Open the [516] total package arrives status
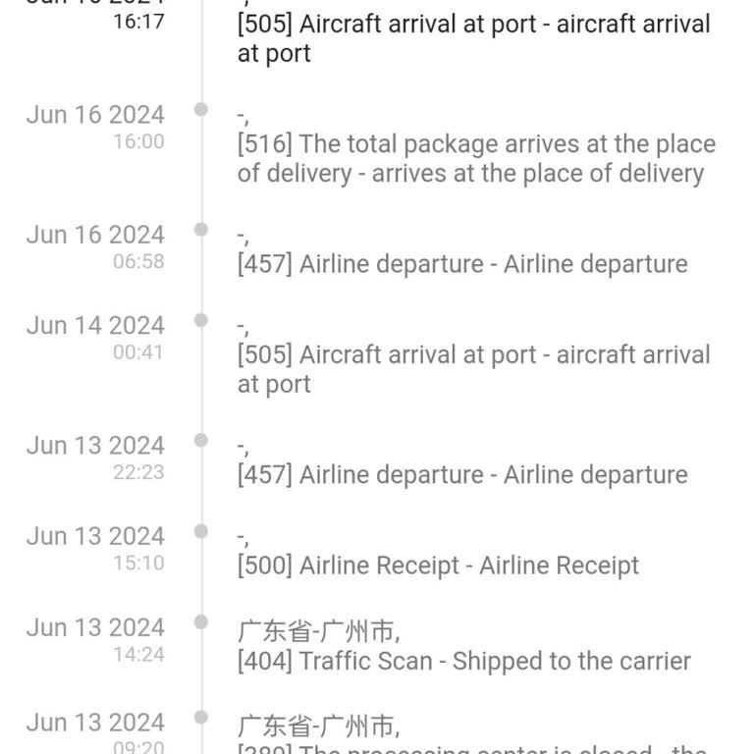 click(x=476, y=159)
